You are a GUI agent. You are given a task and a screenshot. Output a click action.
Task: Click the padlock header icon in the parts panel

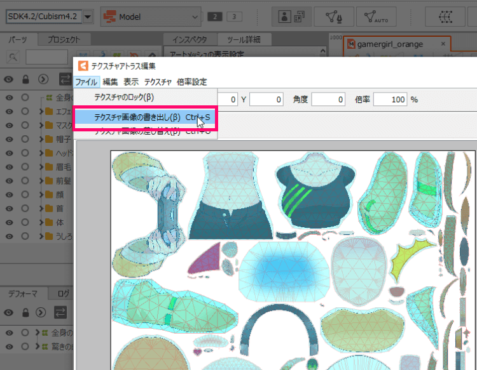[25, 79]
